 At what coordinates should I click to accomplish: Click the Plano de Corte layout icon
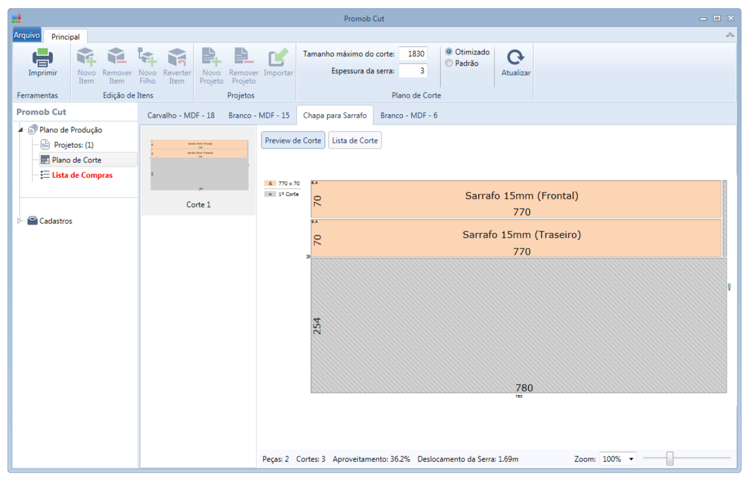coord(45,160)
